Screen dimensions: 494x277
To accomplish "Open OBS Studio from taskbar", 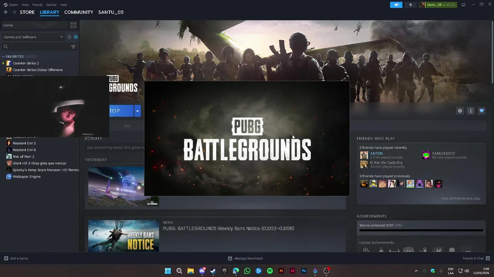I will (x=327, y=271).
